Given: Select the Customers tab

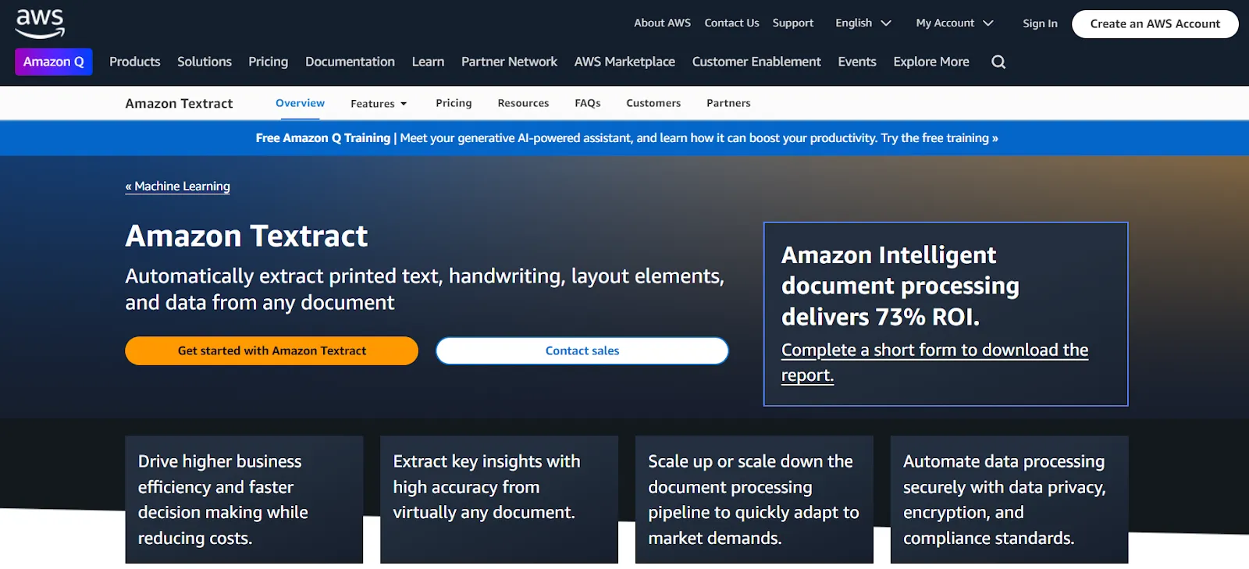Looking at the screenshot, I should (653, 103).
